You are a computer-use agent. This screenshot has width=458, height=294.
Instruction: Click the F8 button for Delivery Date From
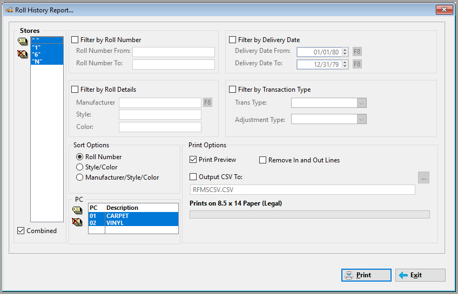click(x=357, y=52)
